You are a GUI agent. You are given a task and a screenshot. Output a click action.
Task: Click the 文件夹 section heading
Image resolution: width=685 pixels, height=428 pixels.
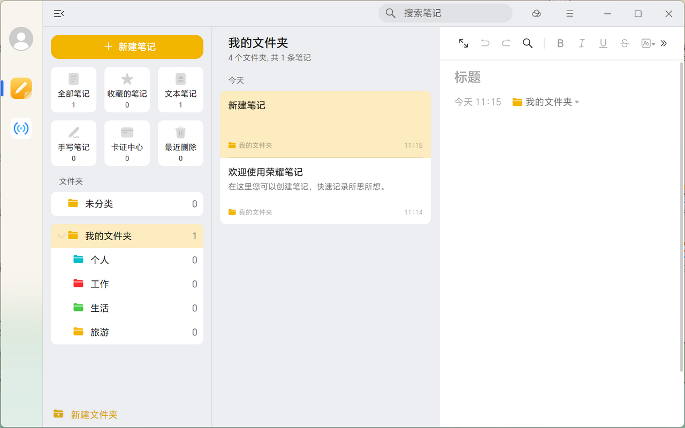click(x=71, y=181)
